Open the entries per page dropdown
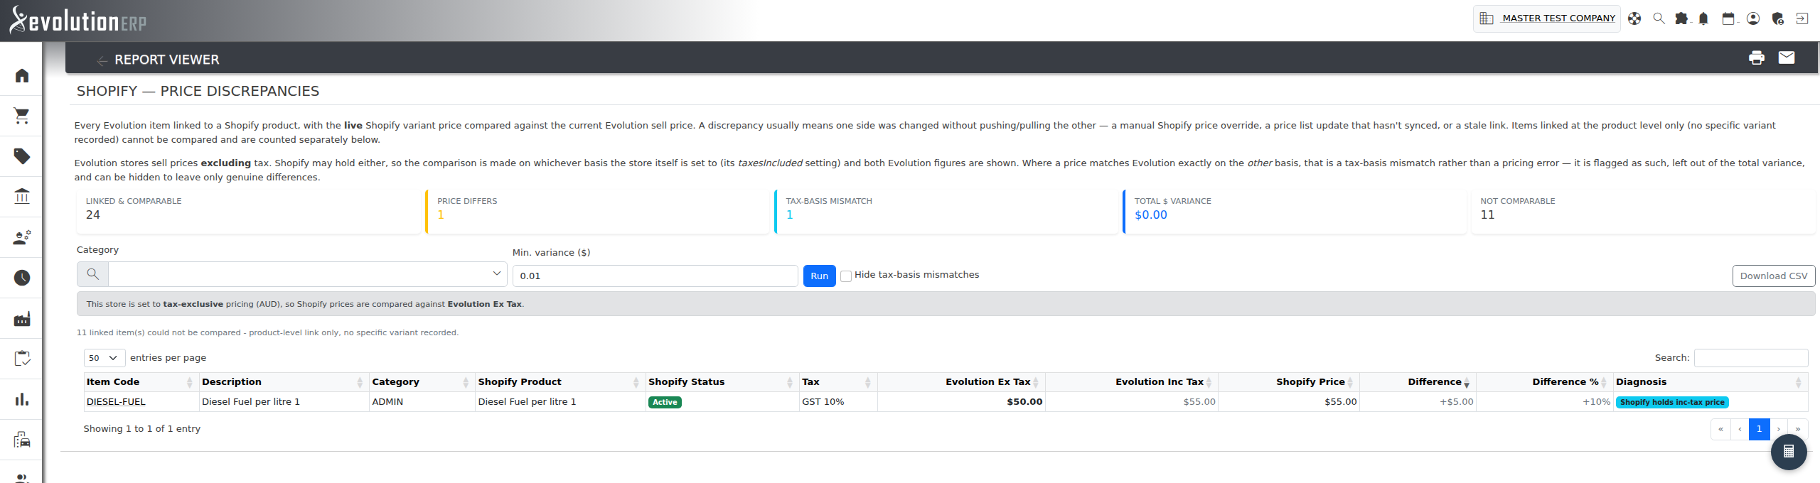The width and height of the screenshot is (1820, 483). click(x=105, y=358)
